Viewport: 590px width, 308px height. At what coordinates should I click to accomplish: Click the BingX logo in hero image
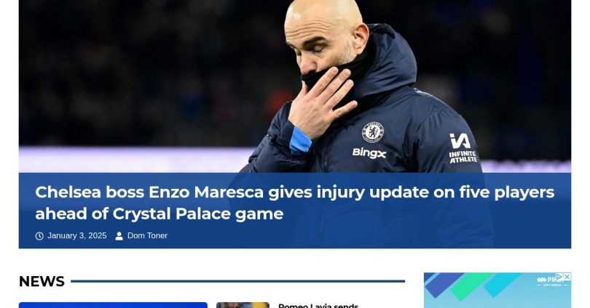(x=369, y=153)
